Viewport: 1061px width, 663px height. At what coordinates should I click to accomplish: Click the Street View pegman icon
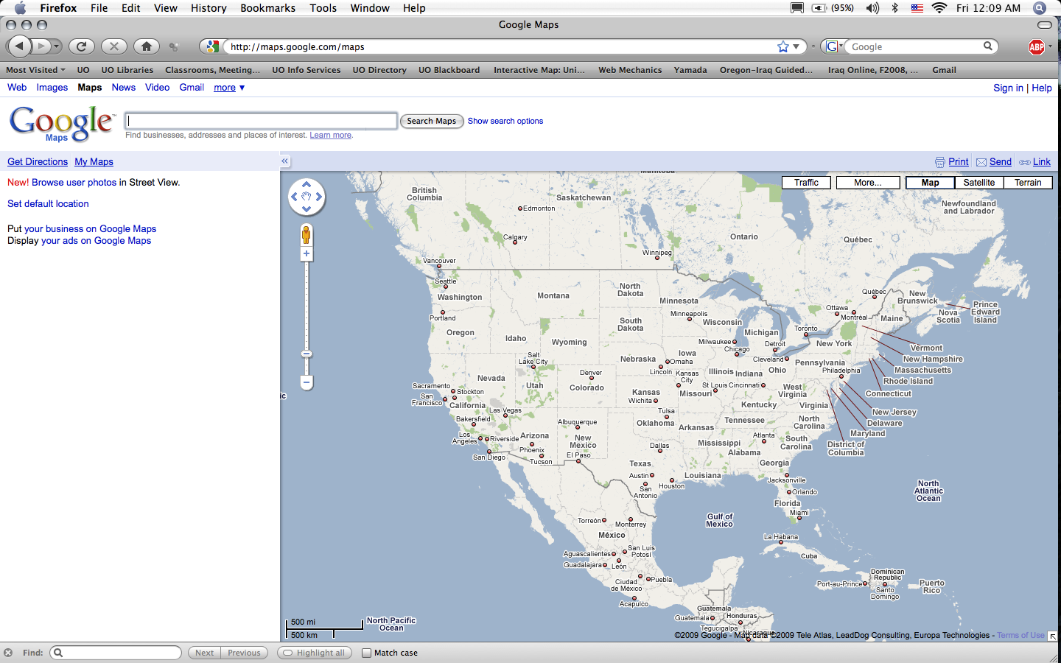click(x=307, y=235)
